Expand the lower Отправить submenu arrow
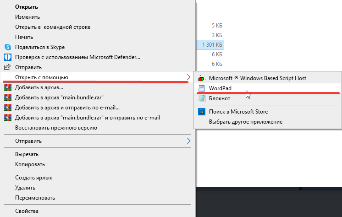Viewport: 342px width, 217px height. click(x=189, y=141)
